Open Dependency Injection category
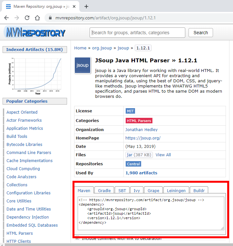 [x=28, y=217]
